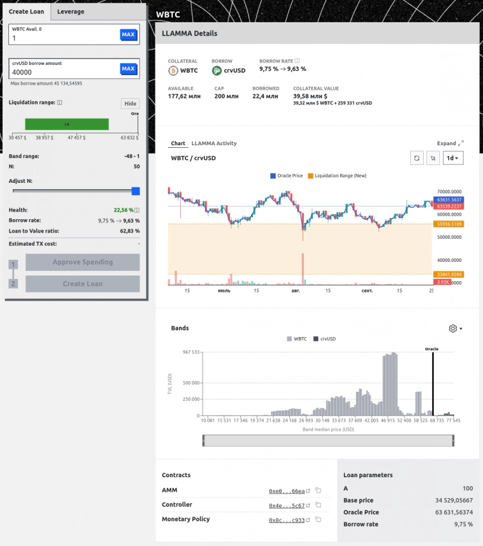This screenshot has width=483, height=546.
Task: Select the Chart tab
Action: tap(178, 143)
